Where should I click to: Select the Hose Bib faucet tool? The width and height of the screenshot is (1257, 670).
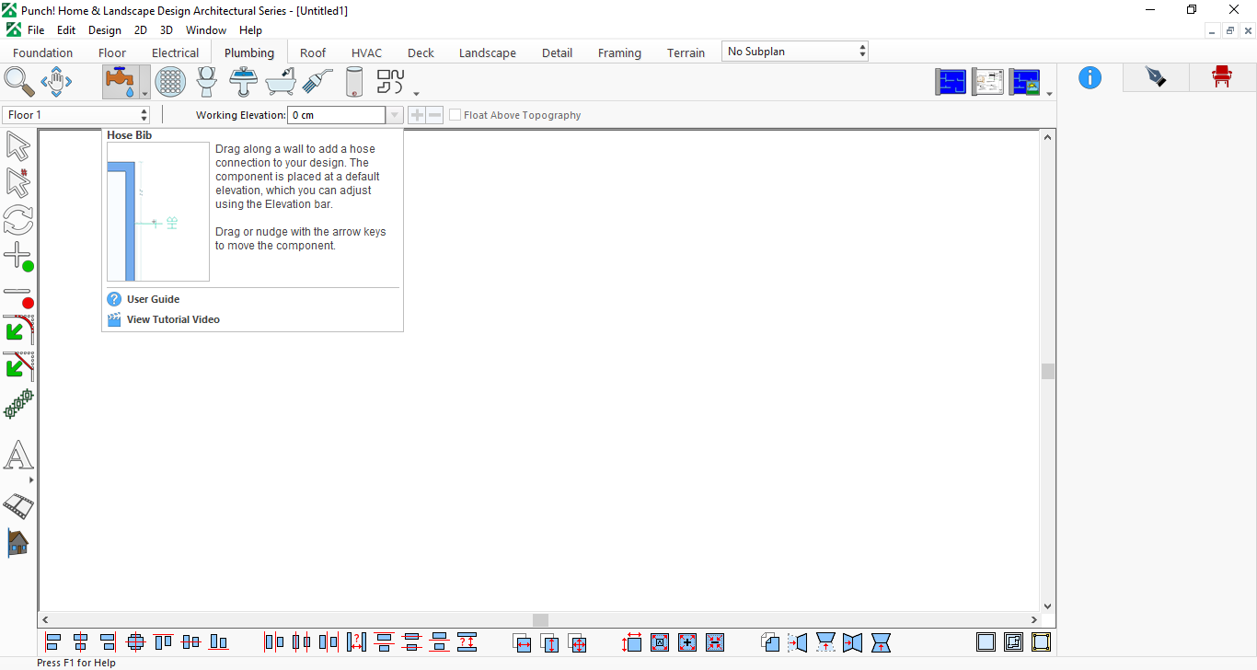(121, 81)
